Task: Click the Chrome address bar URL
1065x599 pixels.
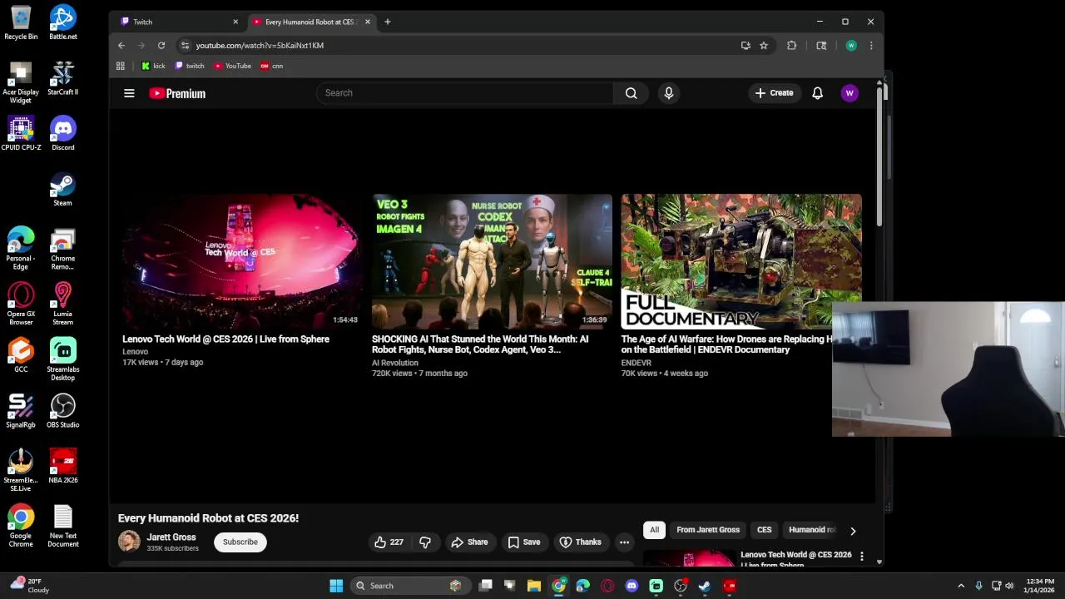Action: (x=260, y=46)
